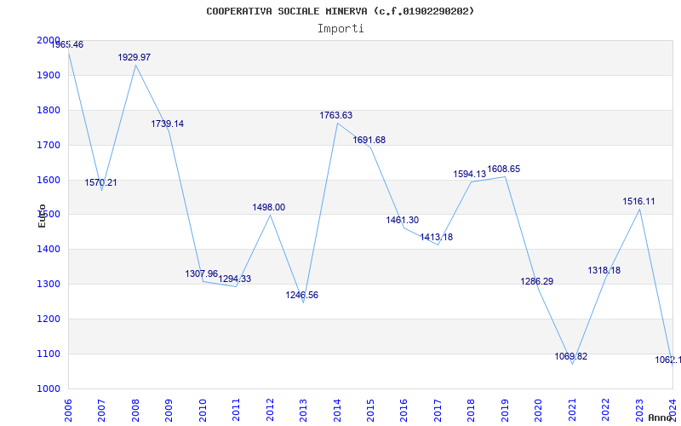The height and width of the screenshot is (426, 681).
Task: Click the 2016 x-axis tick label
Action: (x=403, y=410)
